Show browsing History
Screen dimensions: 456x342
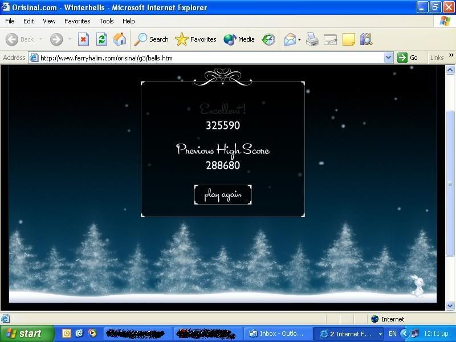pos(268,39)
